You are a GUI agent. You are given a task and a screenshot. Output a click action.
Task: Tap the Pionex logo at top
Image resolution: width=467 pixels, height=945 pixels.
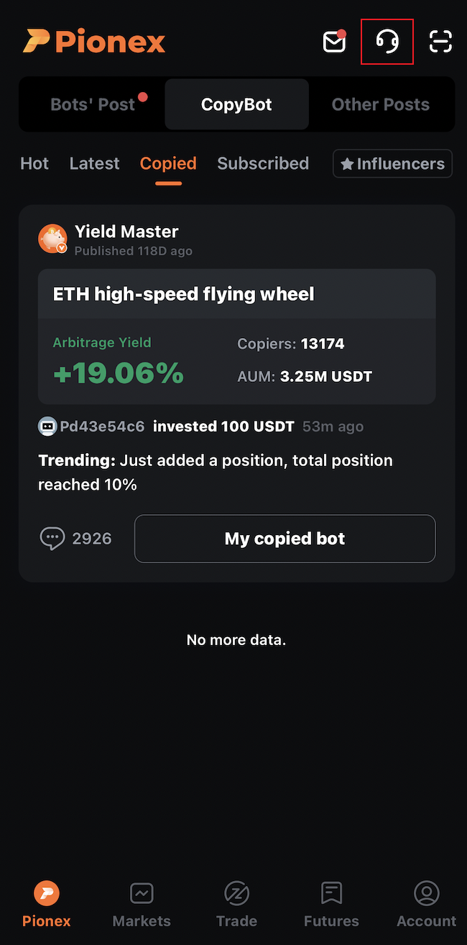(x=94, y=42)
